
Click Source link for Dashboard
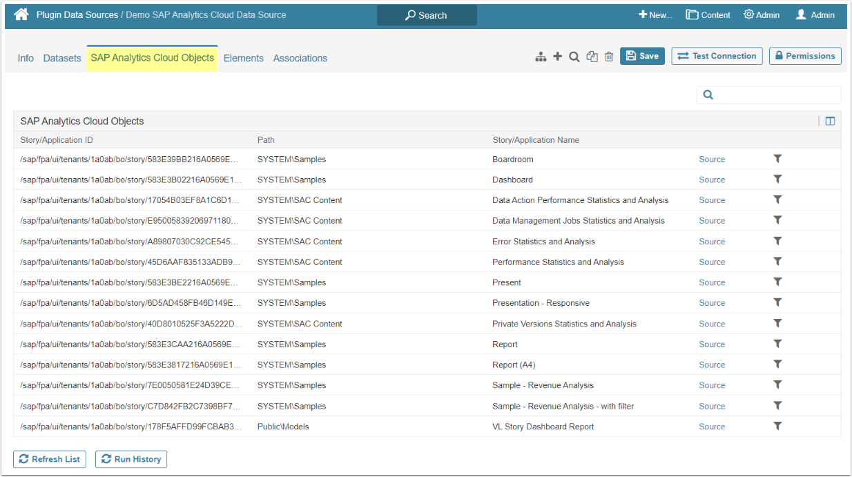[x=712, y=179]
